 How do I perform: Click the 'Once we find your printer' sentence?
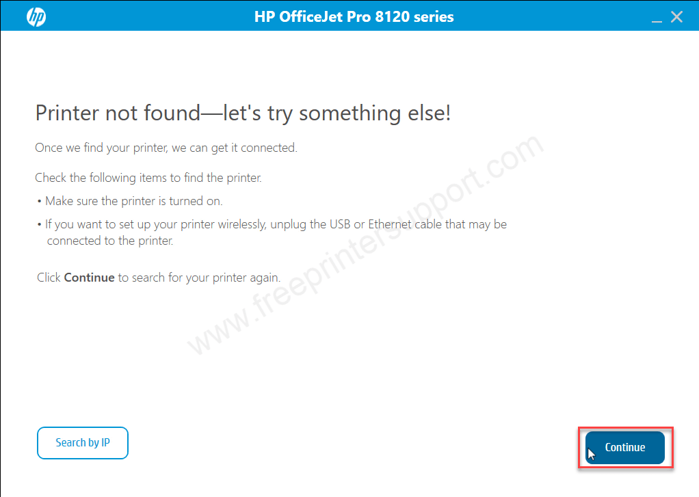pyautogui.click(x=166, y=148)
